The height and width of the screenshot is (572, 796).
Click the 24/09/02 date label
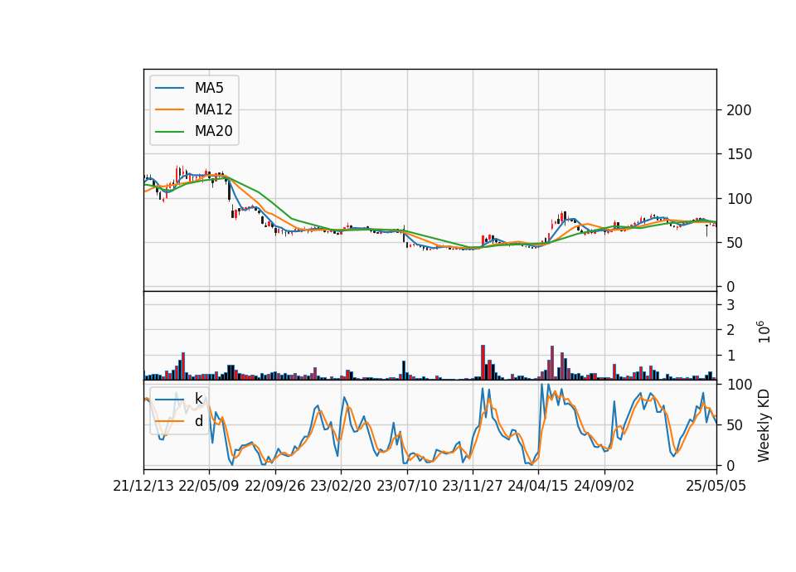(604, 486)
